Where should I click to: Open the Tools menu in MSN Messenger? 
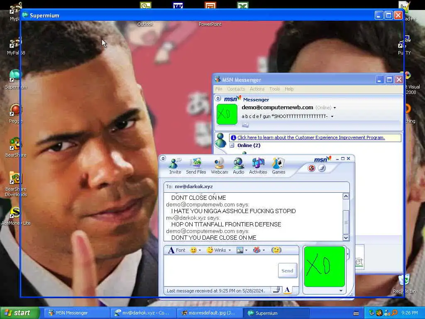(274, 89)
